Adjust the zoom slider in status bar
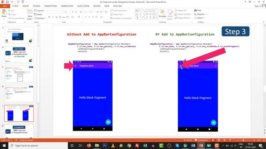 click(x=243, y=140)
